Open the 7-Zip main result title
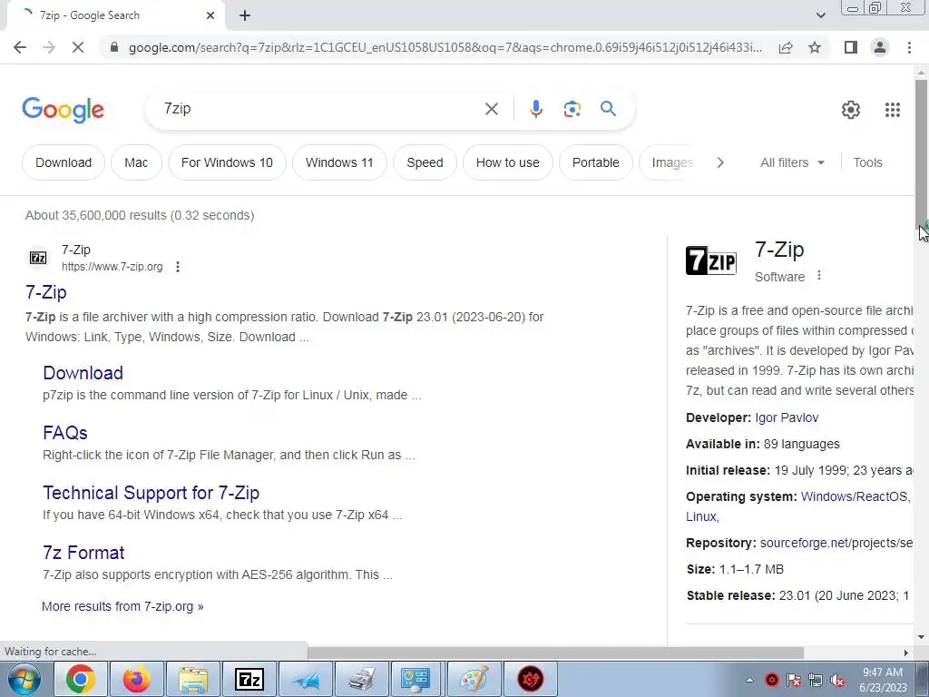The height and width of the screenshot is (697, 929). [46, 292]
